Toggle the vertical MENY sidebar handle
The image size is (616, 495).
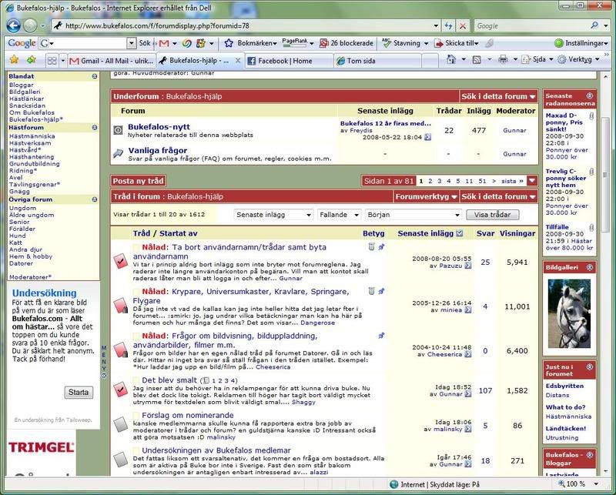tap(104, 361)
